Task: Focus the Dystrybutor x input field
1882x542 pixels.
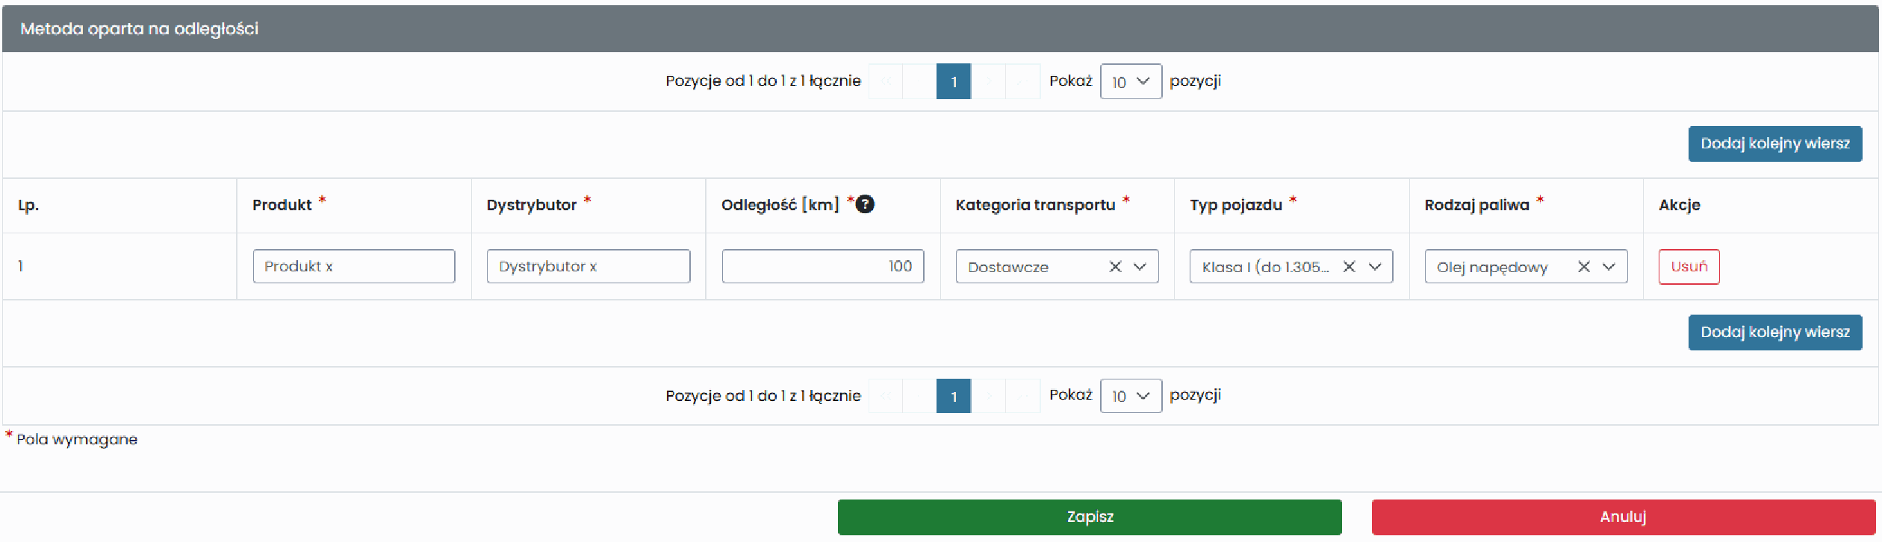Action: click(588, 266)
